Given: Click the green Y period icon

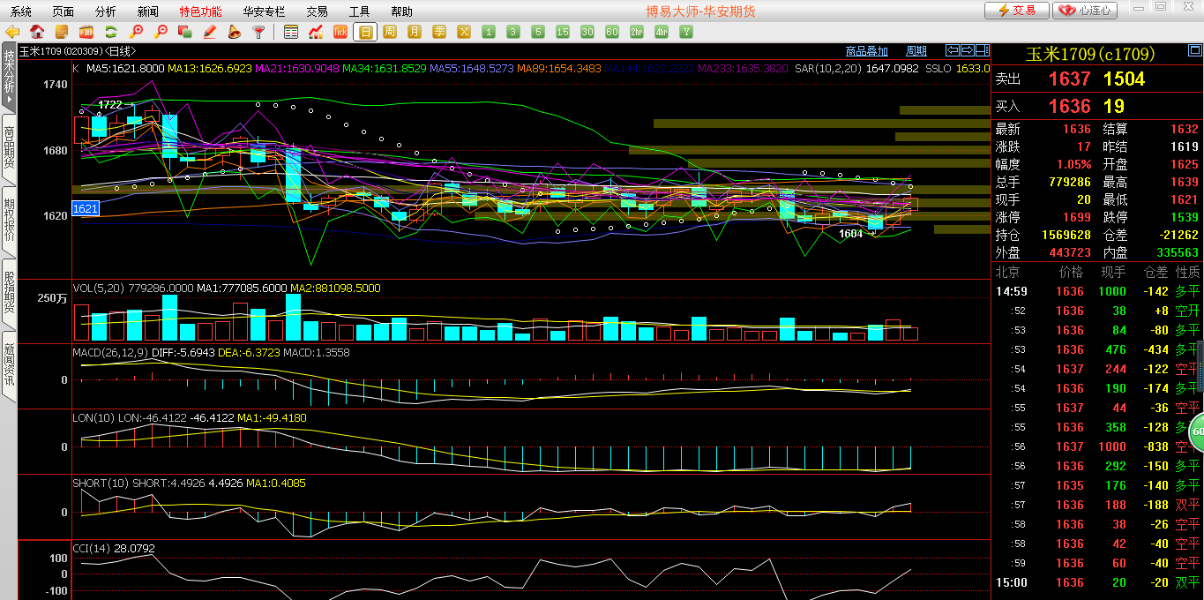Looking at the screenshot, I should coord(686,32).
